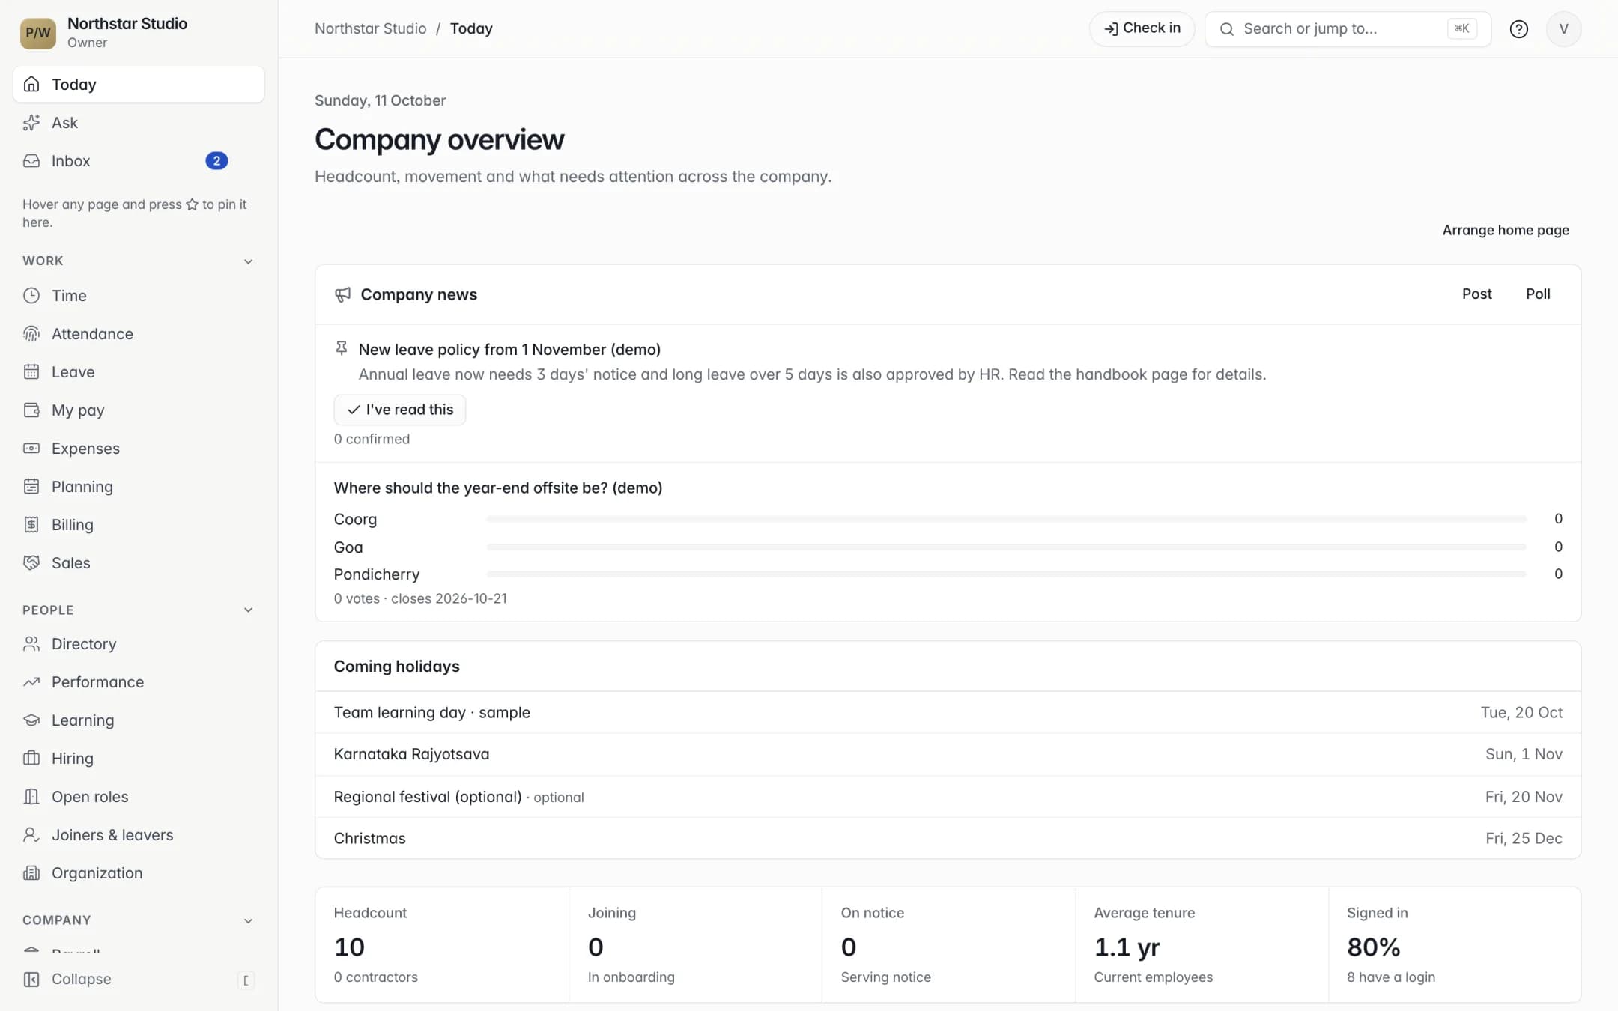Click the Directory people icon

point(31,644)
